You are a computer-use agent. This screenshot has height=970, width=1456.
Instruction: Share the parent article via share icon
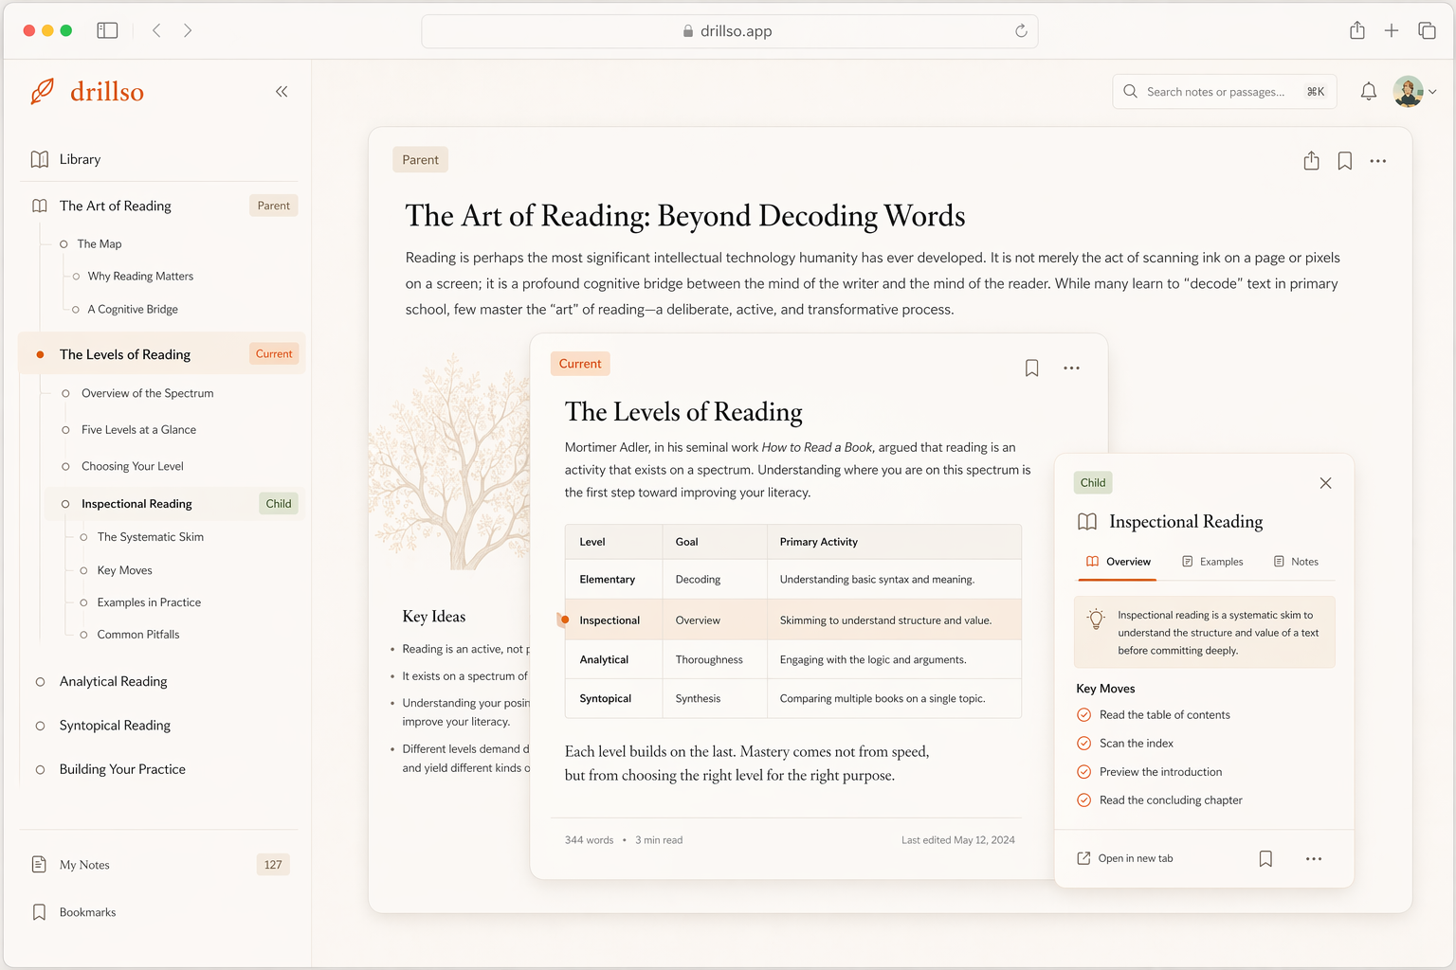tap(1311, 161)
